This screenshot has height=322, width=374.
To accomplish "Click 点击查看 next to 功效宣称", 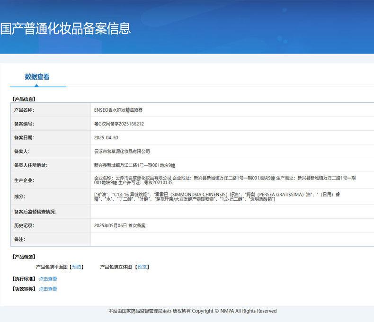I will 48,289.
